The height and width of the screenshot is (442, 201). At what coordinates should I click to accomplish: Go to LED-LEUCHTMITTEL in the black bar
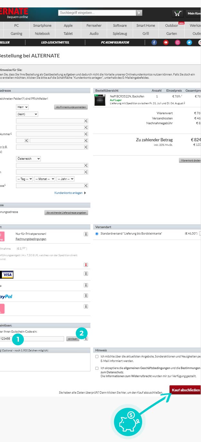tap(55, 43)
